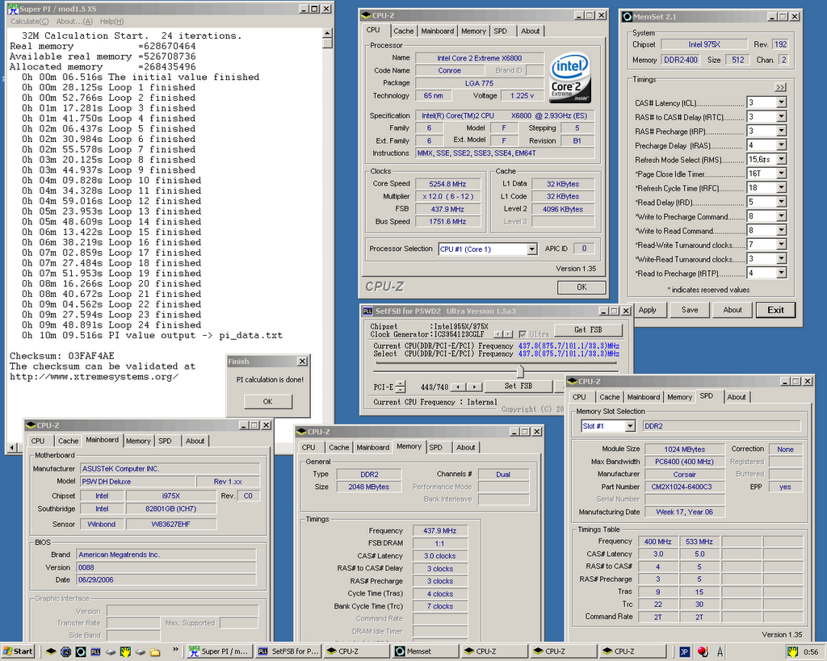Toggle the Ultra checkbox in SetFSB
The width and height of the screenshot is (827, 661).
click(523, 334)
